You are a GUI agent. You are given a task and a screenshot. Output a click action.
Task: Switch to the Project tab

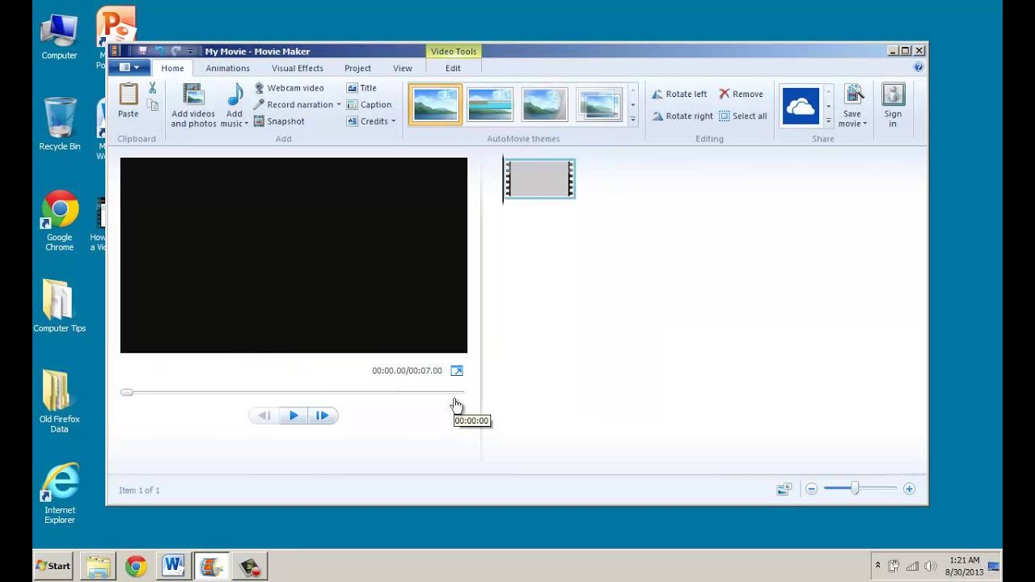pos(357,69)
